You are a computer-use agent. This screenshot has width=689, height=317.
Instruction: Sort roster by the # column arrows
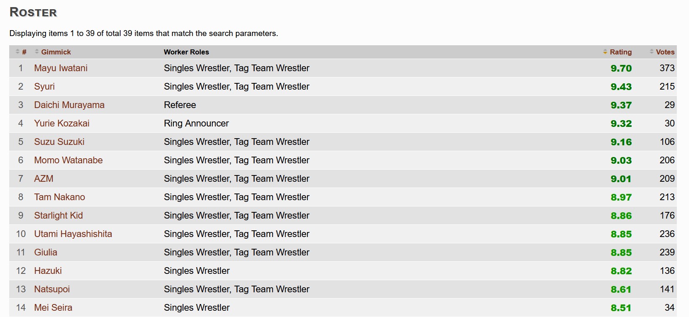(x=18, y=52)
